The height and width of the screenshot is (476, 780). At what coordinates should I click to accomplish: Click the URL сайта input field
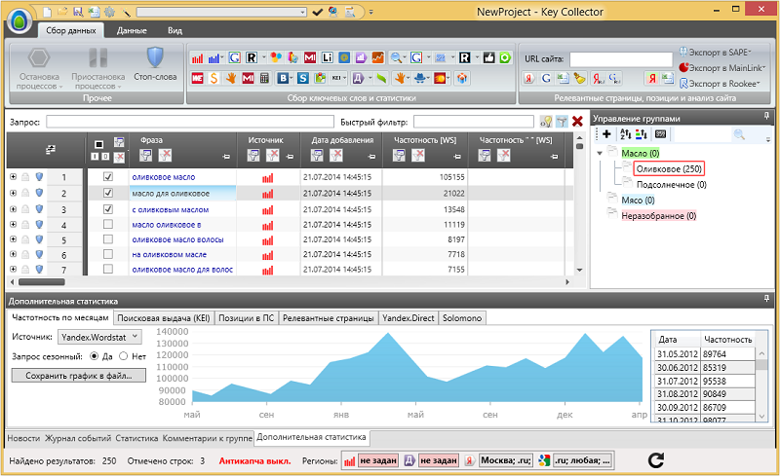pos(619,59)
